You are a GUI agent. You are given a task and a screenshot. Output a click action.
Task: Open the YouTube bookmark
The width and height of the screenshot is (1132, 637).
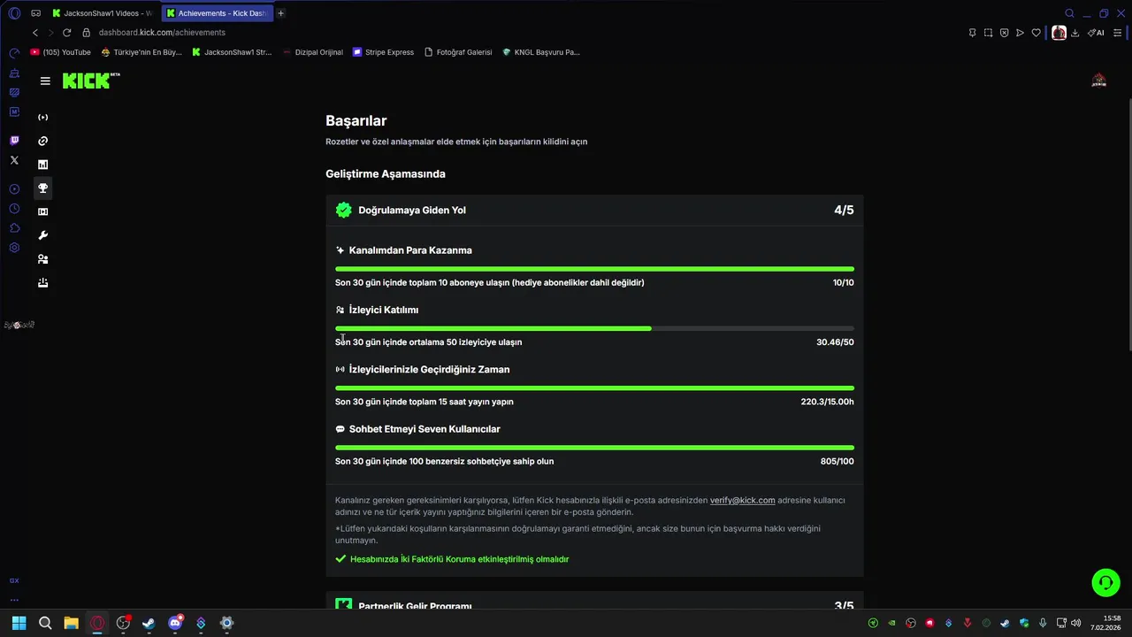pyautogui.click(x=61, y=52)
